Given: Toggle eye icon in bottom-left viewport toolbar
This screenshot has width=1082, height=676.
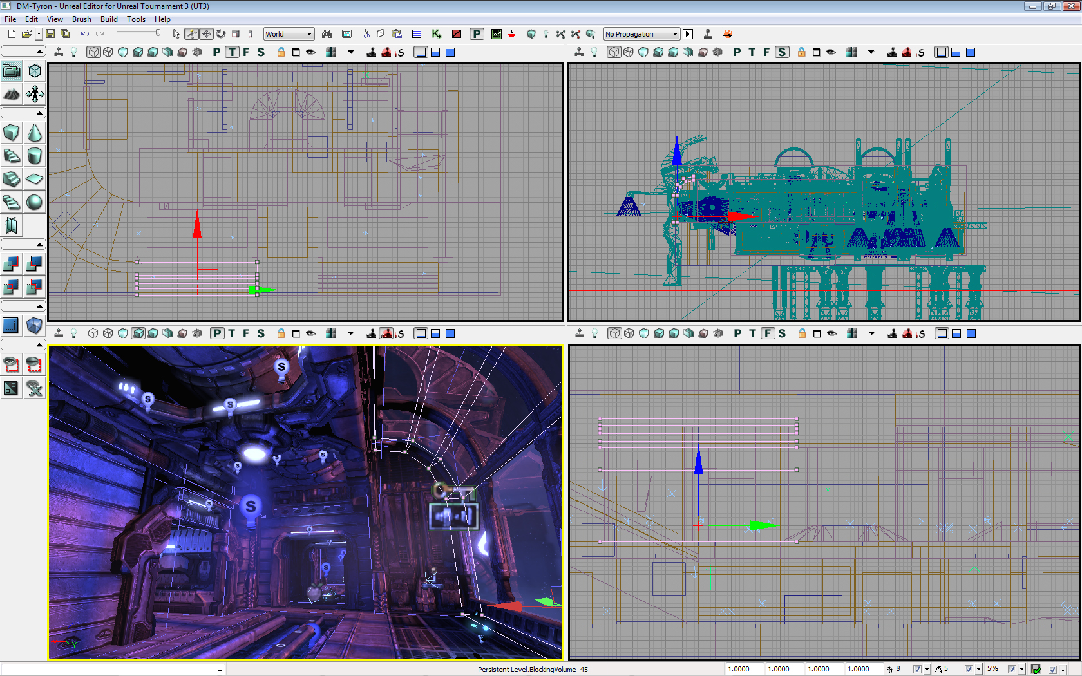Looking at the screenshot, I should (311, 333).
